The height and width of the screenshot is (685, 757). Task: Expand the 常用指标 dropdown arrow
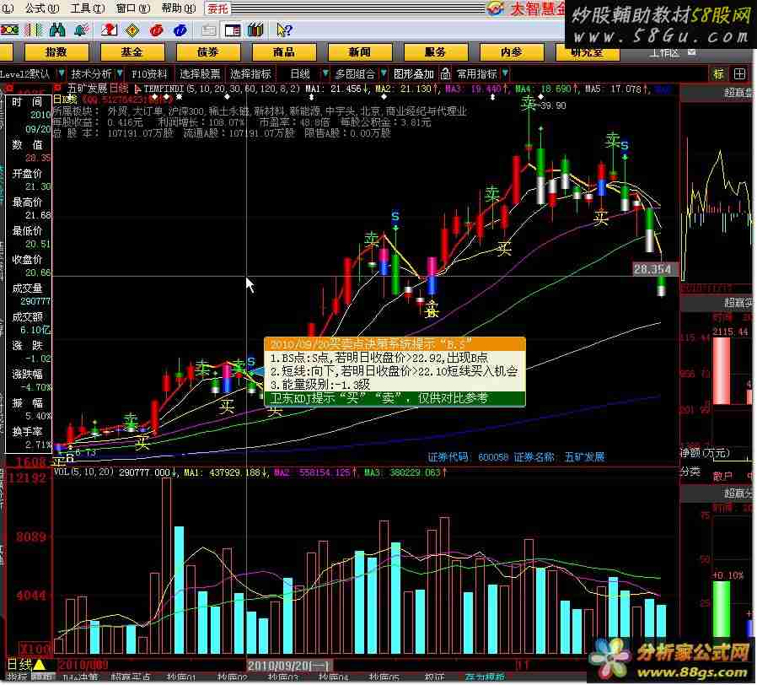tap(504, 74)
